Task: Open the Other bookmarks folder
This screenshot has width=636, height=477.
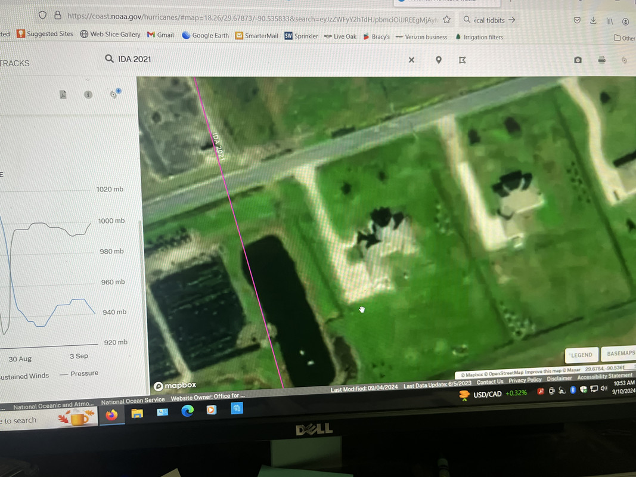Action: point(625,38)
